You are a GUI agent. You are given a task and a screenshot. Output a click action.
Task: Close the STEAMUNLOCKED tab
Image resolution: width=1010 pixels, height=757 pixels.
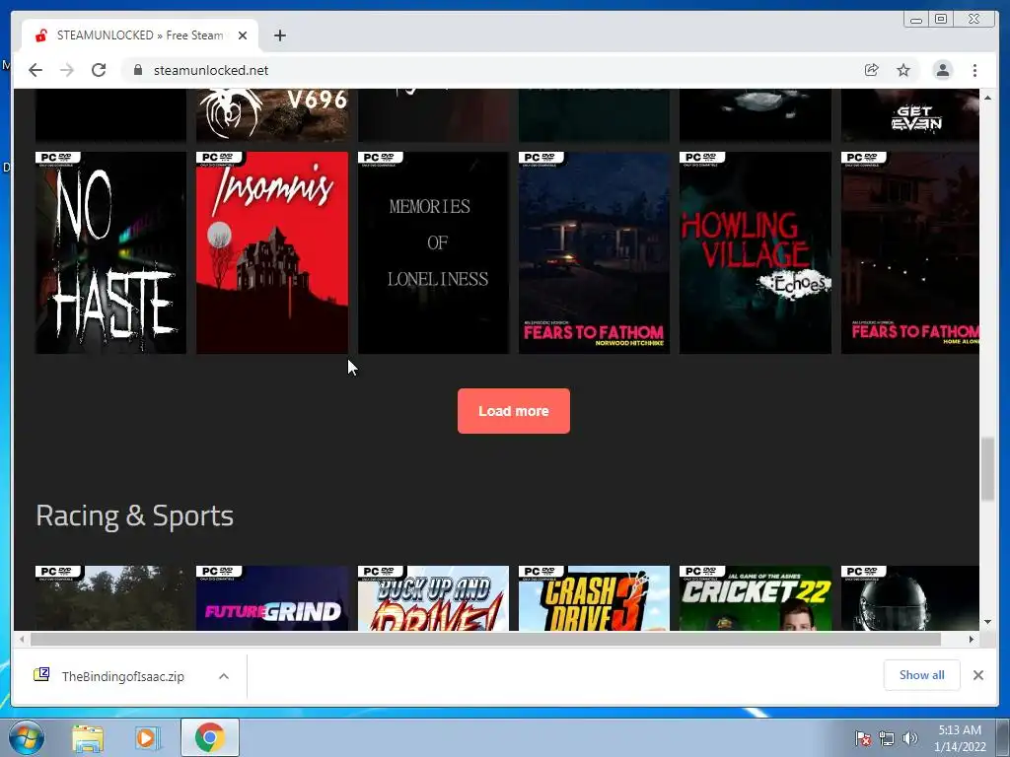(x=243, y=35)
